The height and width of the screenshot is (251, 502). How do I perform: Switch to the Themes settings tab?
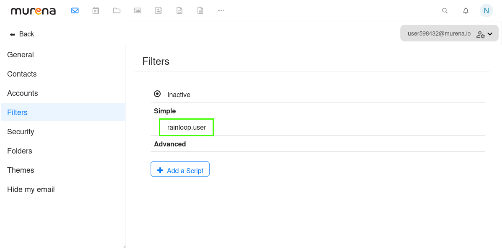click(20, 170)
